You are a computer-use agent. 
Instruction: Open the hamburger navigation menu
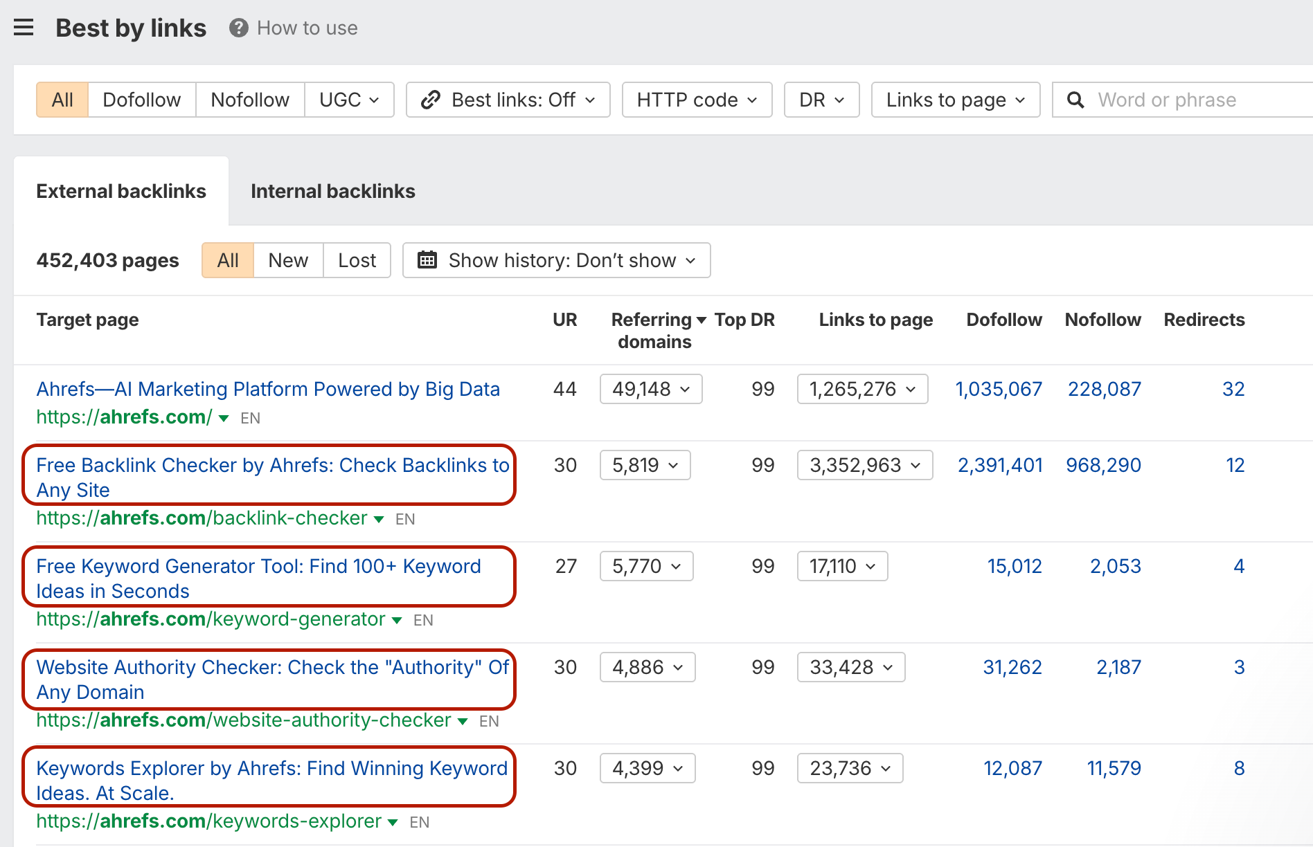[x=24, y=28]
